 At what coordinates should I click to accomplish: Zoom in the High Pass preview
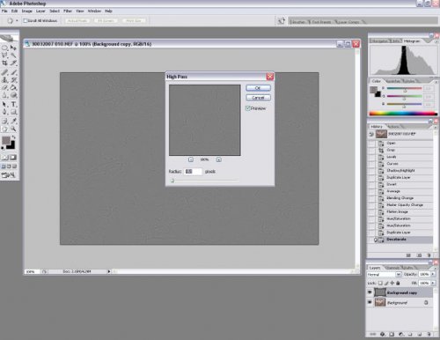point(218,159)
